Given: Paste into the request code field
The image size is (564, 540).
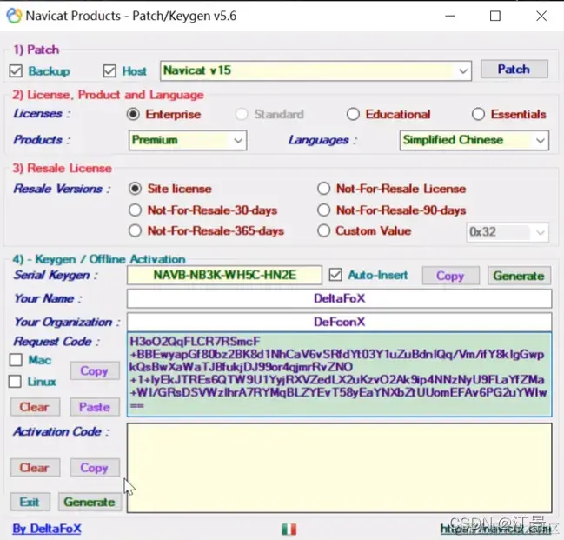Looking at the screenshot, I should click(x=95, y=407).
